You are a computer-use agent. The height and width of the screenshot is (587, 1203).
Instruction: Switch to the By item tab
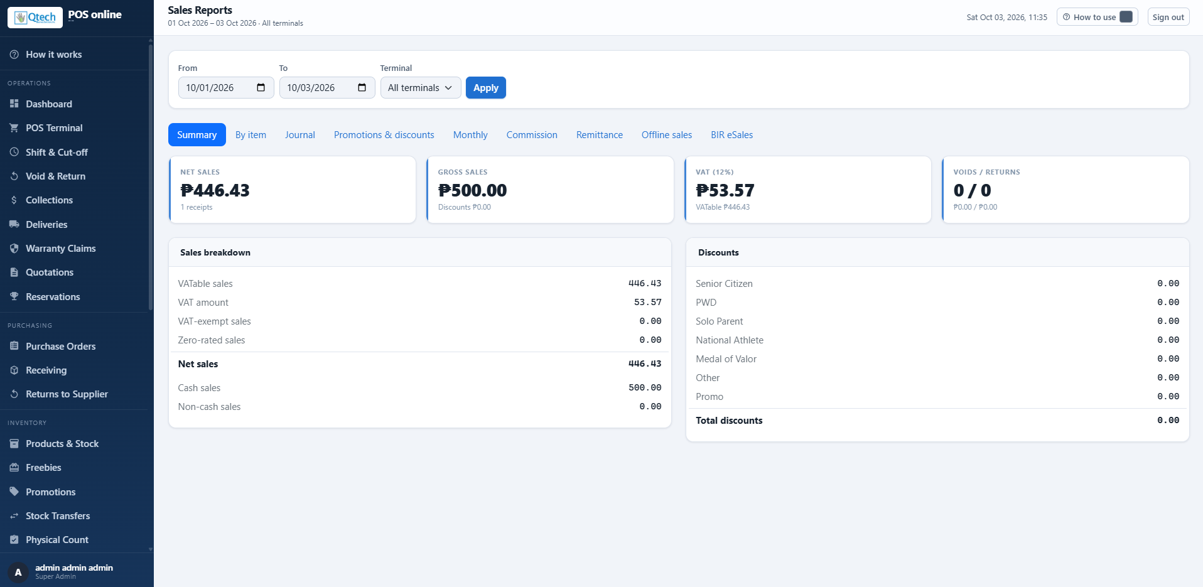point(251,135)
